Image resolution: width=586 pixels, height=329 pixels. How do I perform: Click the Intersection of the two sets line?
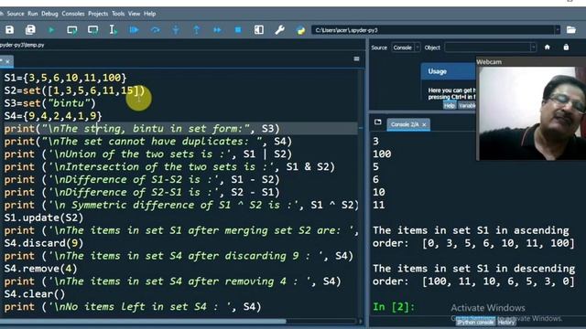click(169, 166)
